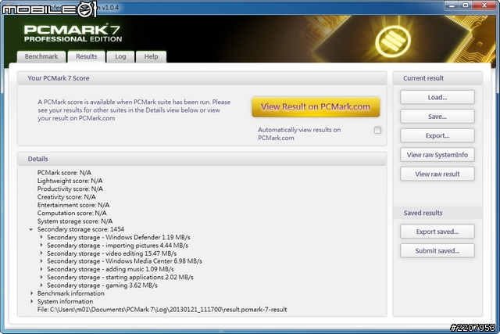Expand Secondary storage video editing row

41,253
